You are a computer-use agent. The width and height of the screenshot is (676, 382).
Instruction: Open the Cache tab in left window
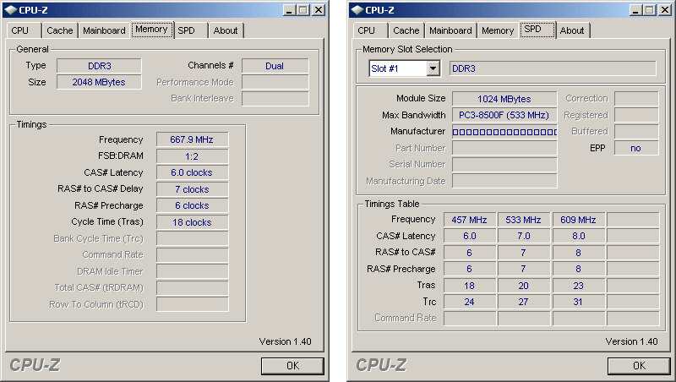click(59, 30)
